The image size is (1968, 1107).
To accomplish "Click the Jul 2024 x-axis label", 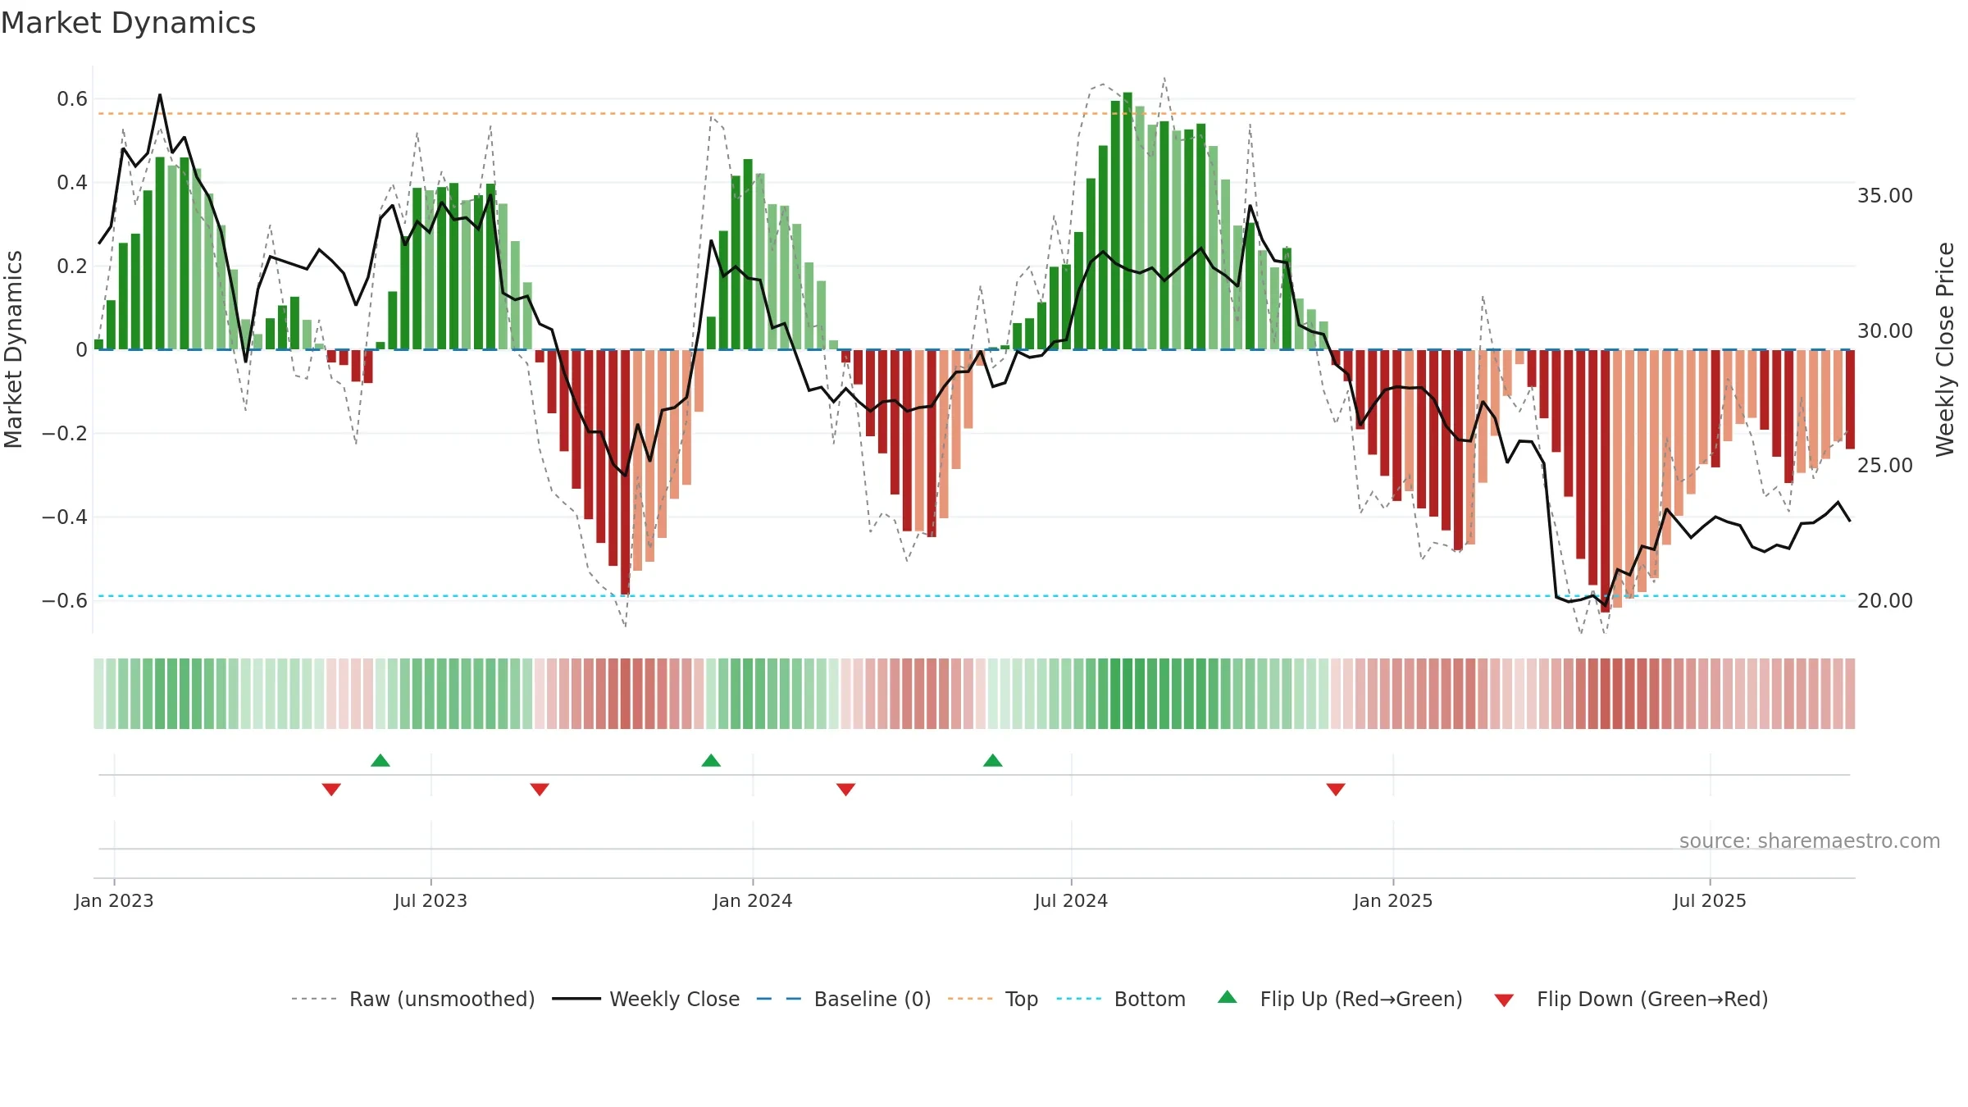I will click(x=1071, y=900).
